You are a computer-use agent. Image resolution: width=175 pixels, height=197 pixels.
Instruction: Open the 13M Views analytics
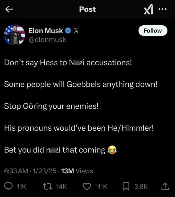(77, 171)
